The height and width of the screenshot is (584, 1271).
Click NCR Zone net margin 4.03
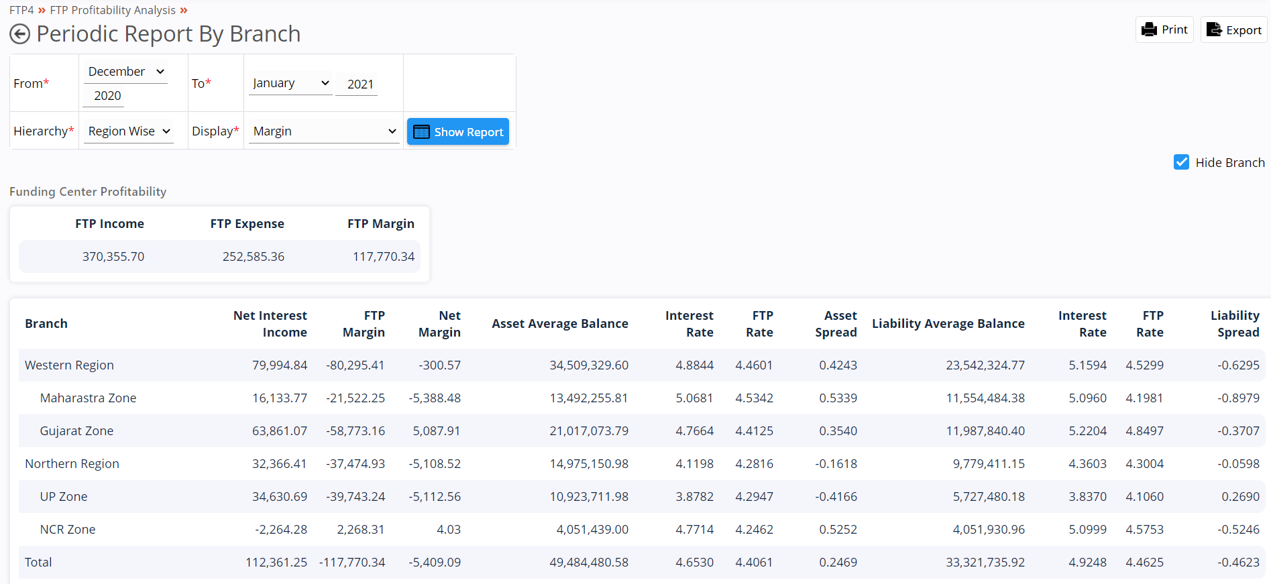[x=449, y=530]
